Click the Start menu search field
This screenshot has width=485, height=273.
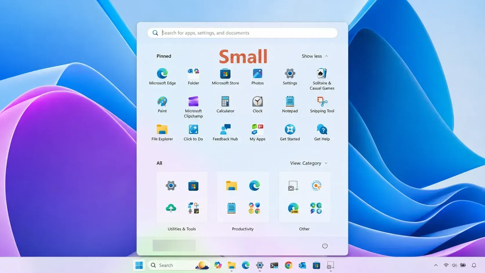(x=242, y=33)
